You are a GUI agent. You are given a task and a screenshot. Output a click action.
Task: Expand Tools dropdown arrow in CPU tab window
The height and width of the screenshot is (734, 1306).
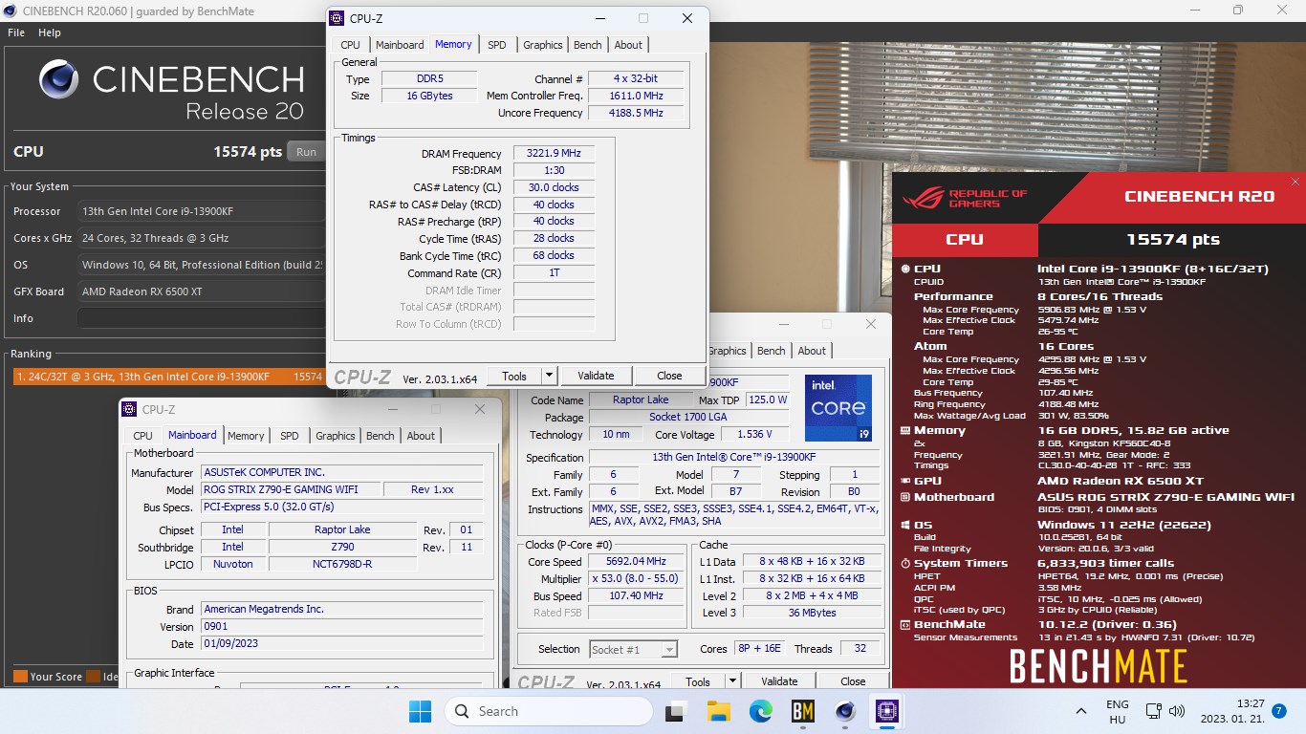[732, 681]
